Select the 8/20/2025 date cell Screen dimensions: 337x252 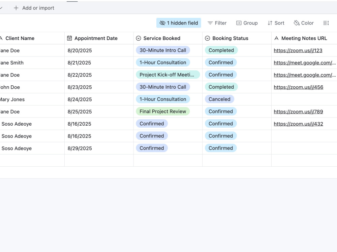[x=99, y=51]
